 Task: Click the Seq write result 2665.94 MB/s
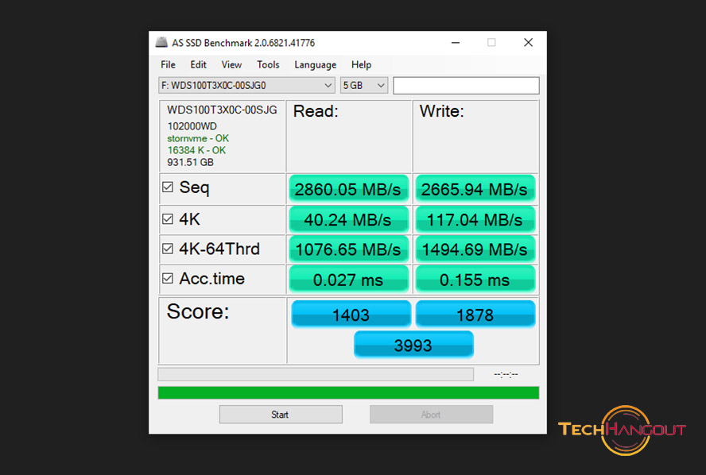(x=475, y=189)
